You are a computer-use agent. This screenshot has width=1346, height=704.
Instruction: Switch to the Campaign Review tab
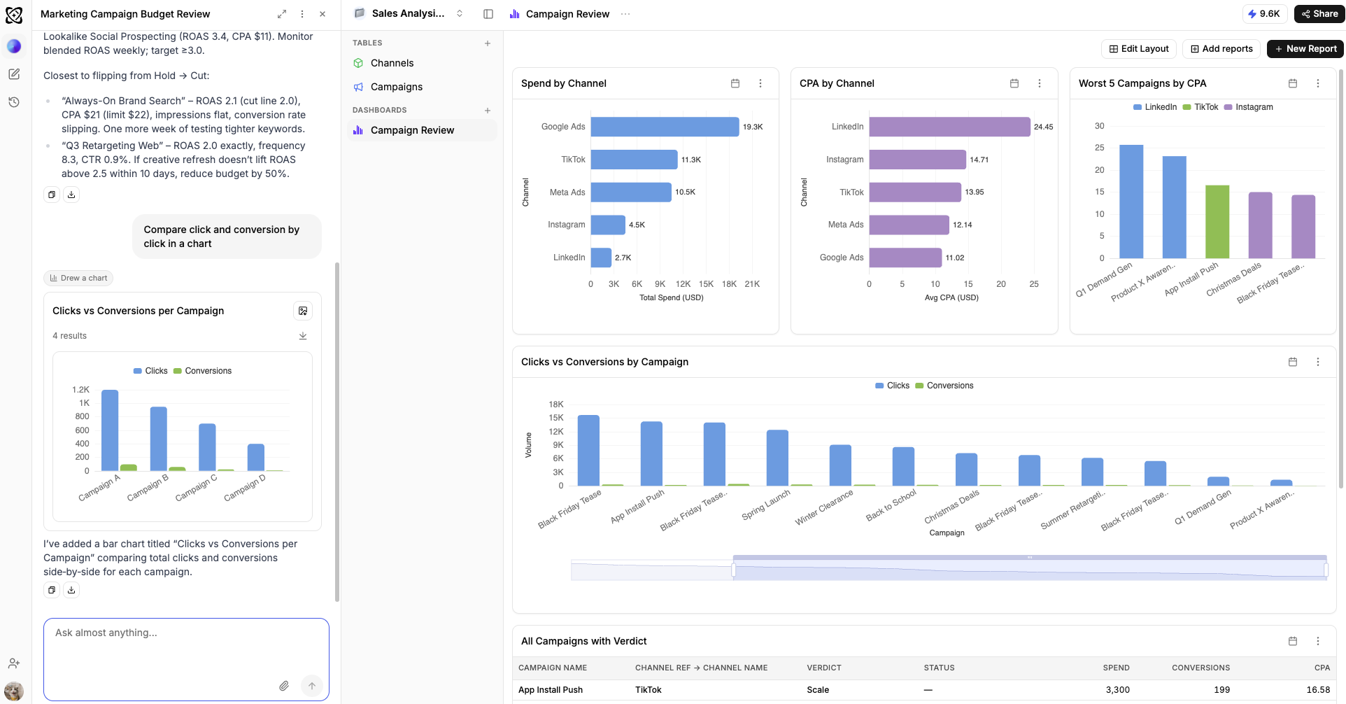tap(560, 14)
